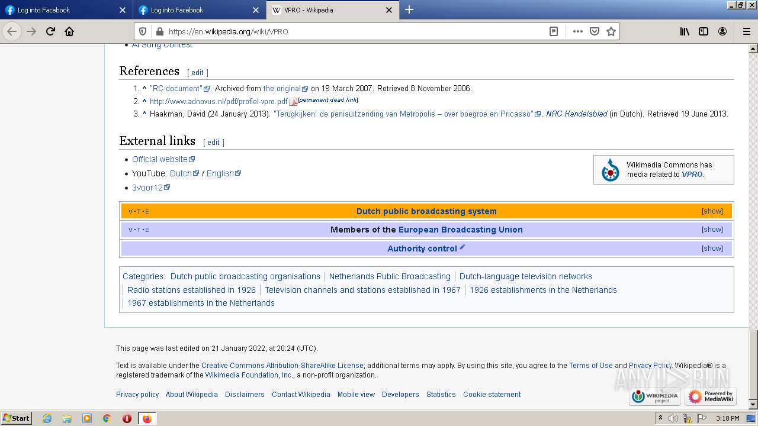The width and height of the screenshot is (758, 426).
Task: Open File Explorer from taskbar
Action: (x=67, y=418)
